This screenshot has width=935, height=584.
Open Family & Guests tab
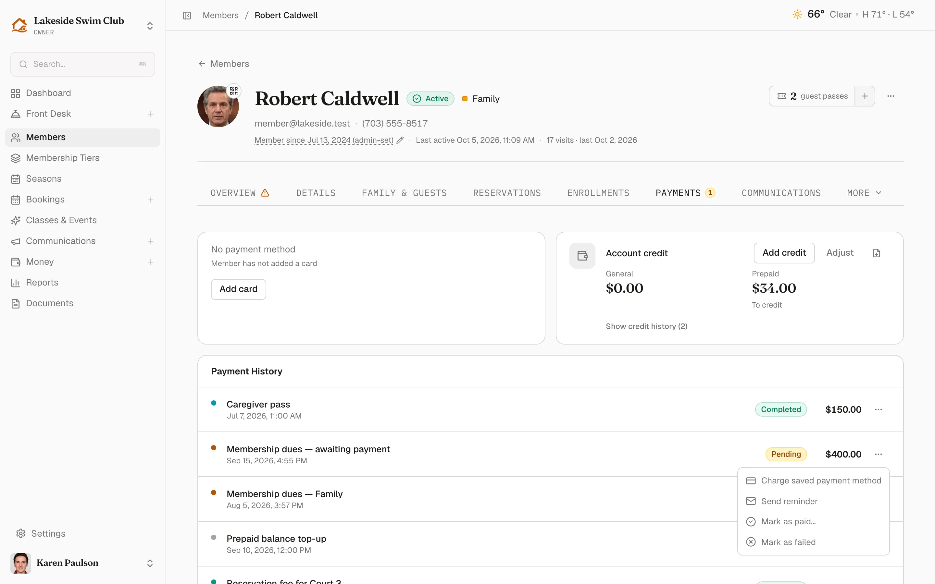tap(404, 193)
